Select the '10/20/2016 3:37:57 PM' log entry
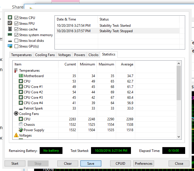 click(x=74, y=31)
